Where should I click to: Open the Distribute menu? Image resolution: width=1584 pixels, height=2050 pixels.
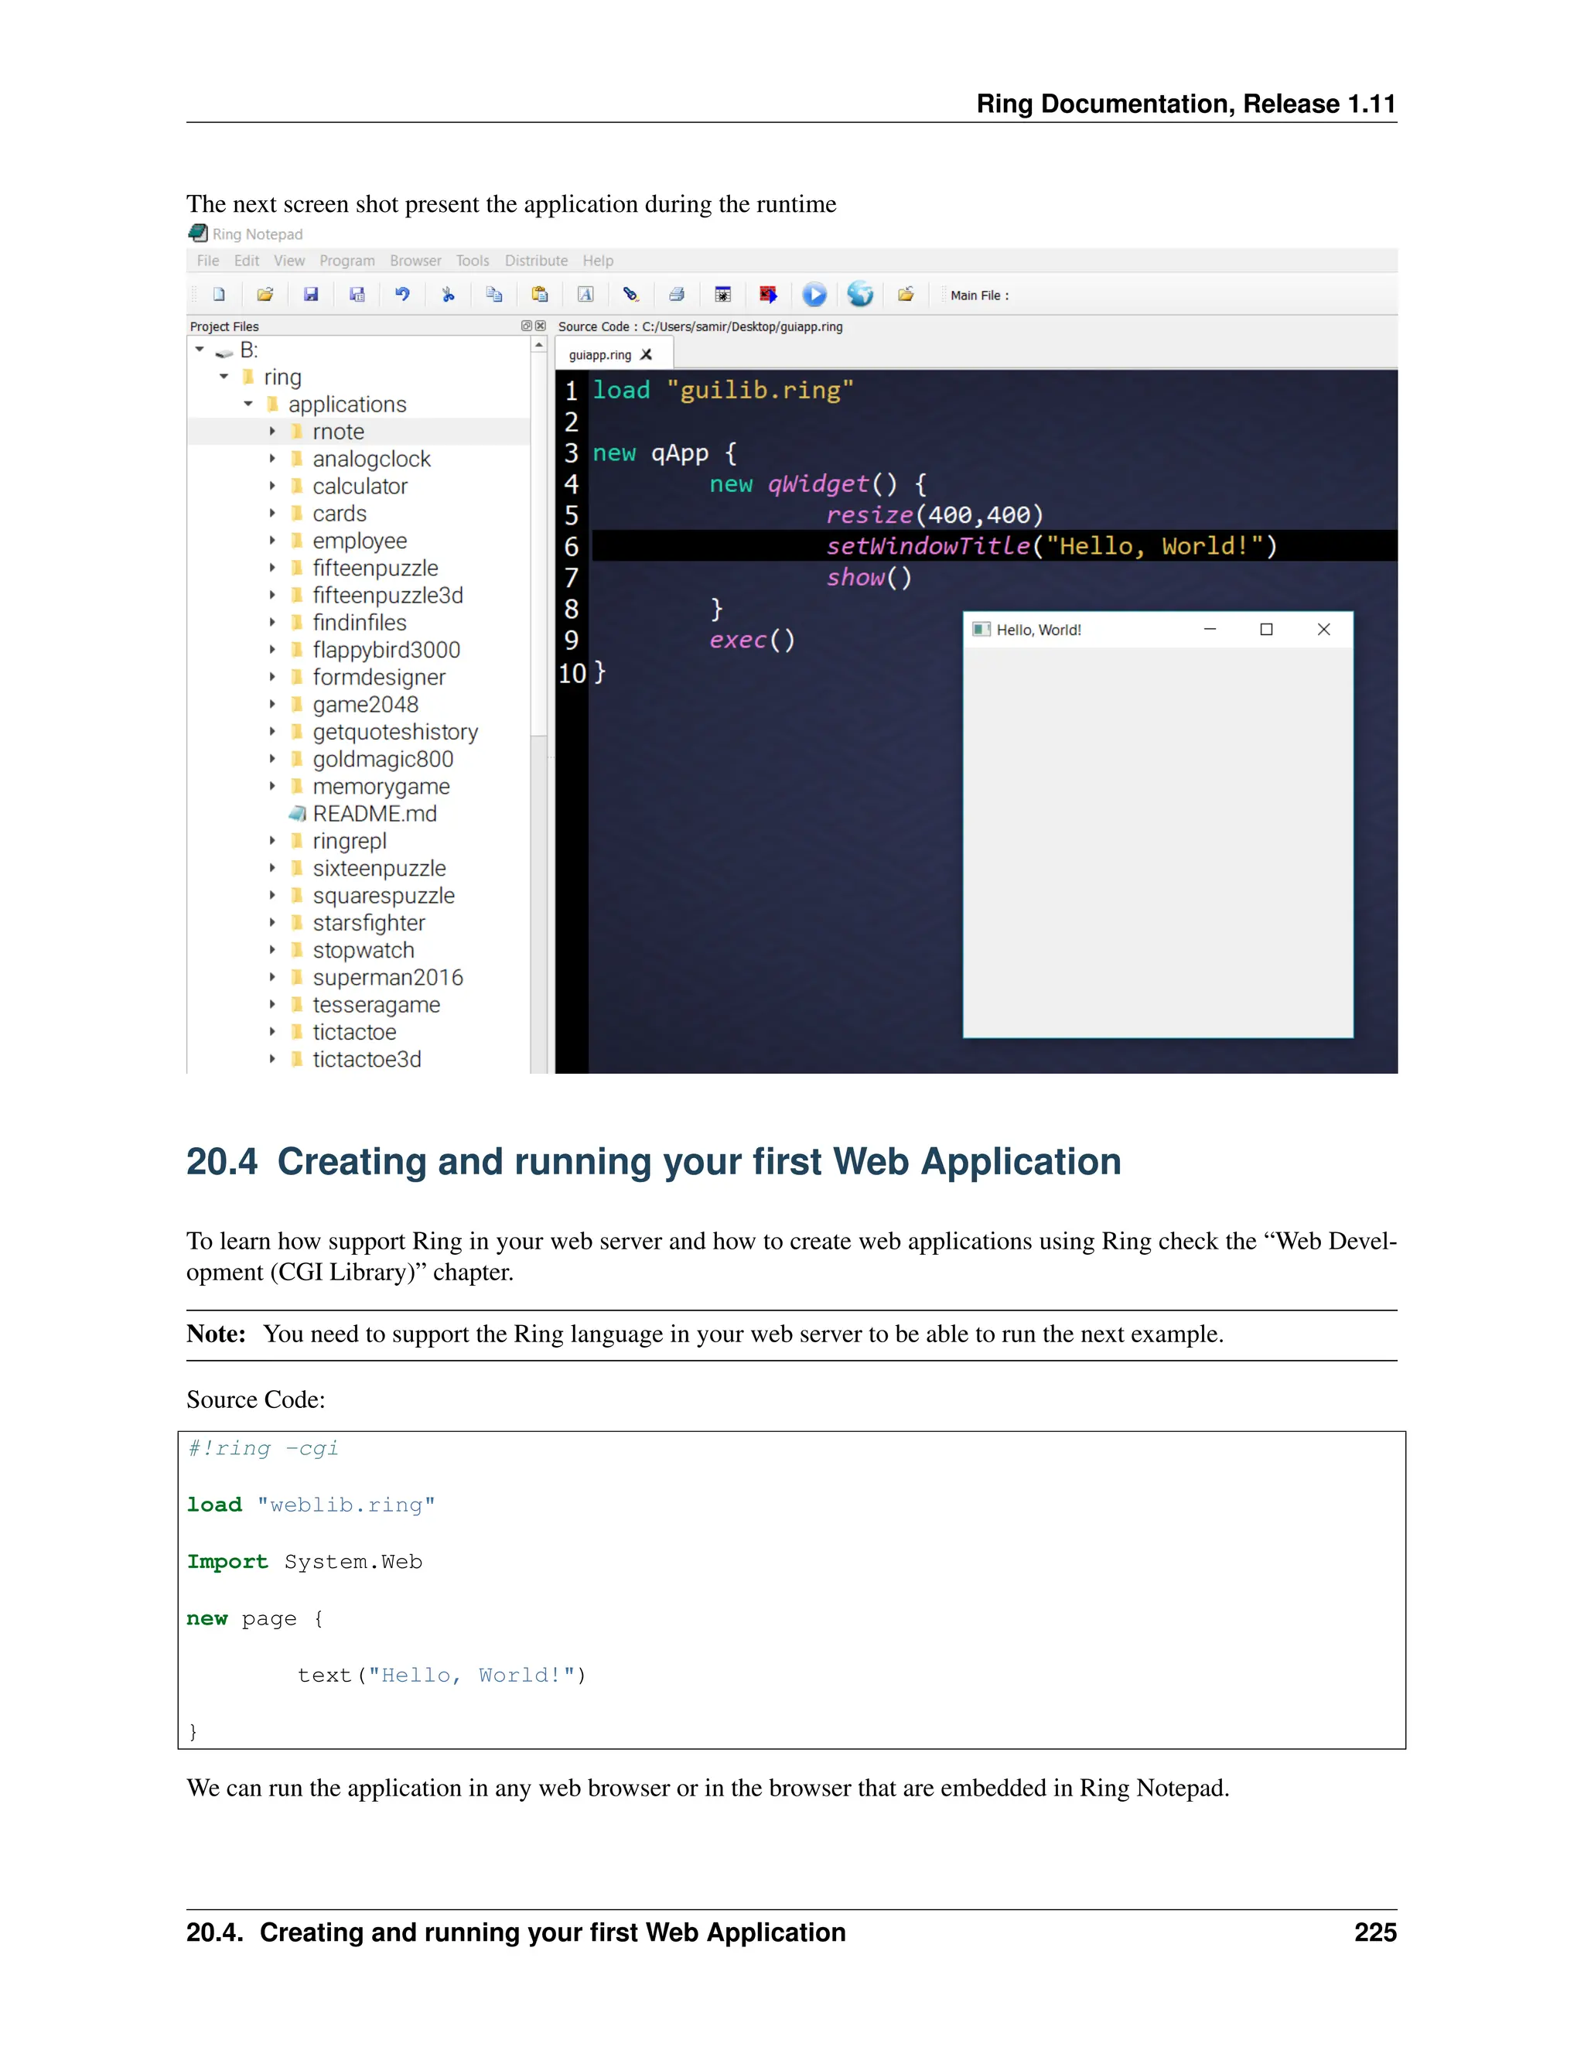point(536,261)
